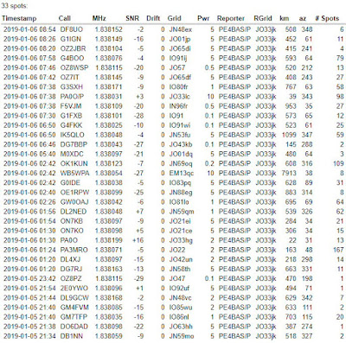Select callsign PA3MRO

point(74,250)
